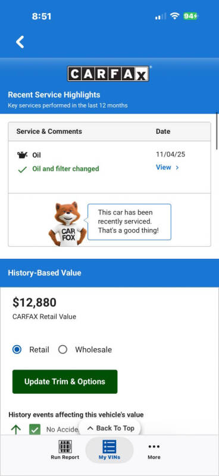Click the green upward arrow icon
This screenshot has height=476, width=219.
tap(16, 429)
